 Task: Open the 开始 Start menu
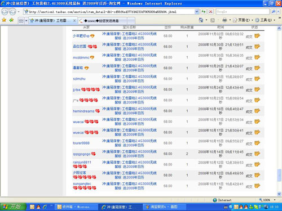13,206
